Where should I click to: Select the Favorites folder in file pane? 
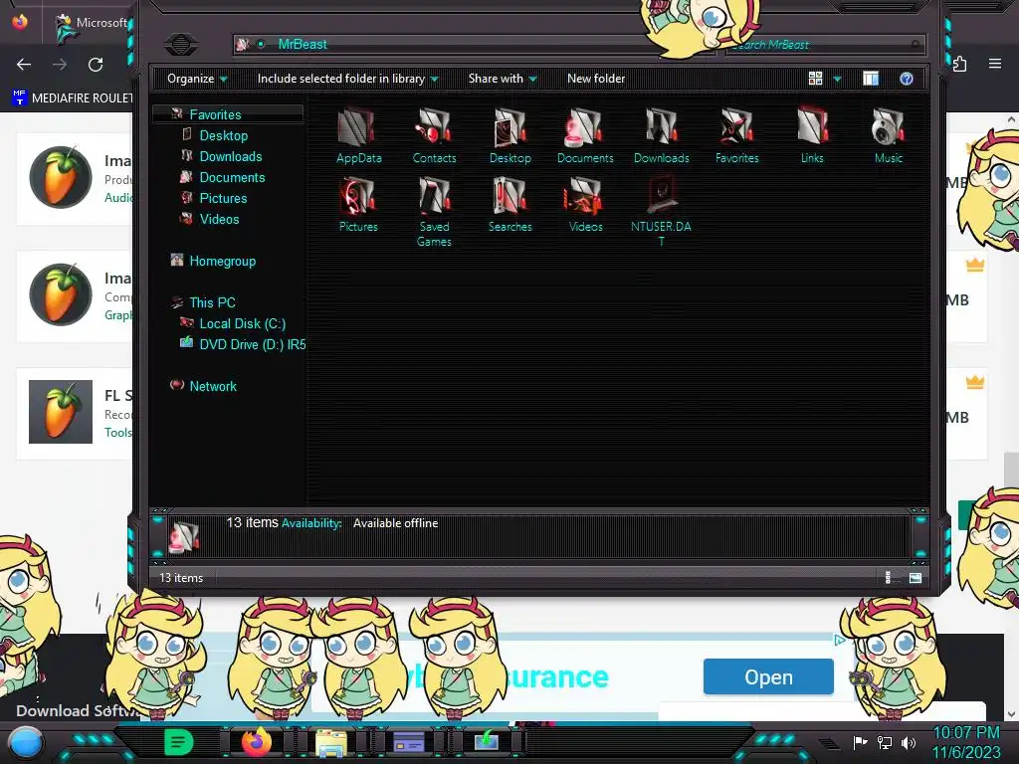[x=737, y=135]
